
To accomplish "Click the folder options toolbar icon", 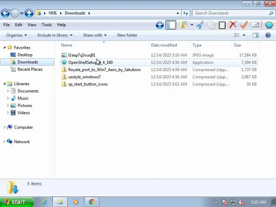I will click(x=184, y=25).
